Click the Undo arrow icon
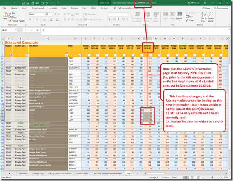 [x=47, y=3]
